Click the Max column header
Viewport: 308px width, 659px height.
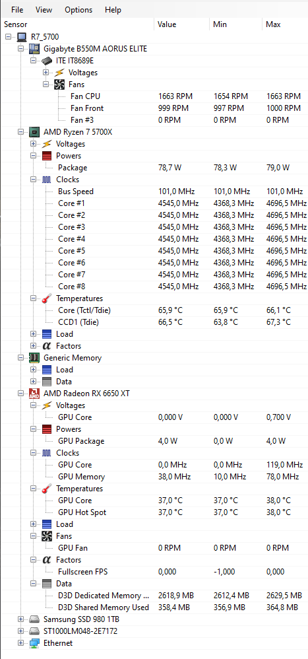tap(285, 24)
